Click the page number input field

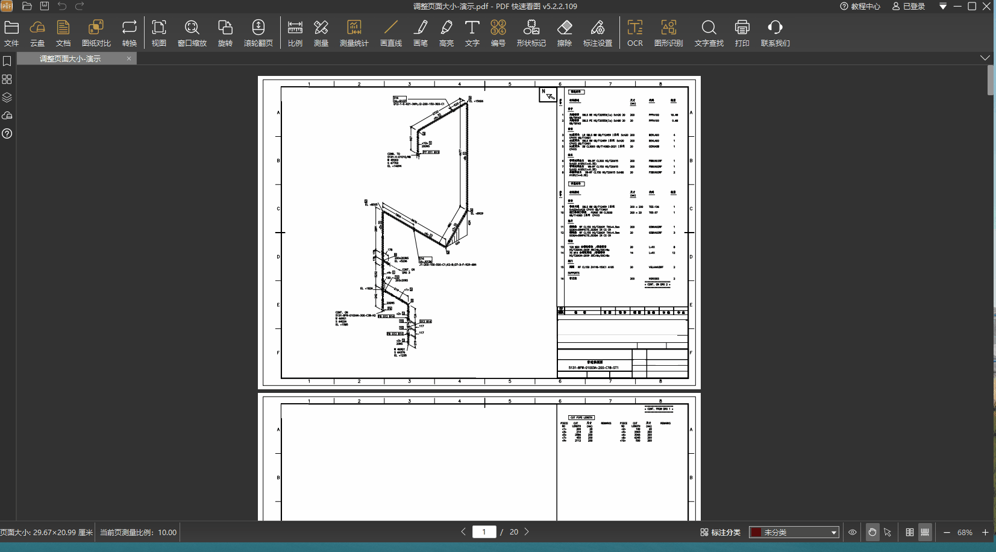click(484, 532)
